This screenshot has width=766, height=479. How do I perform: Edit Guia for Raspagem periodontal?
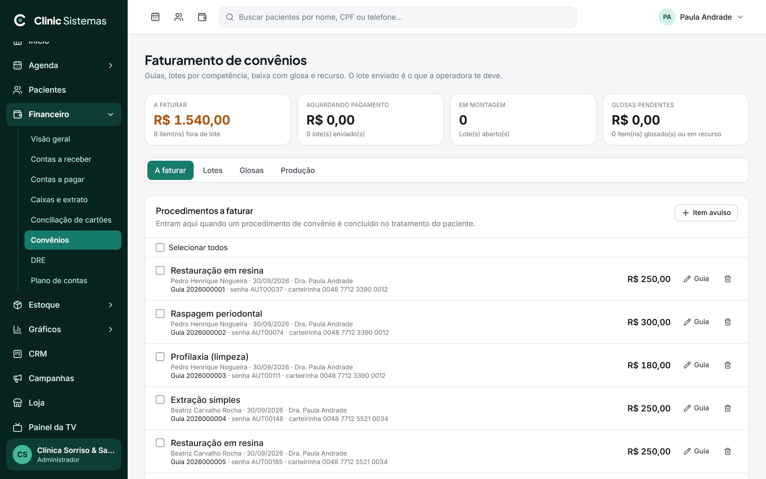tap(696, 322)
